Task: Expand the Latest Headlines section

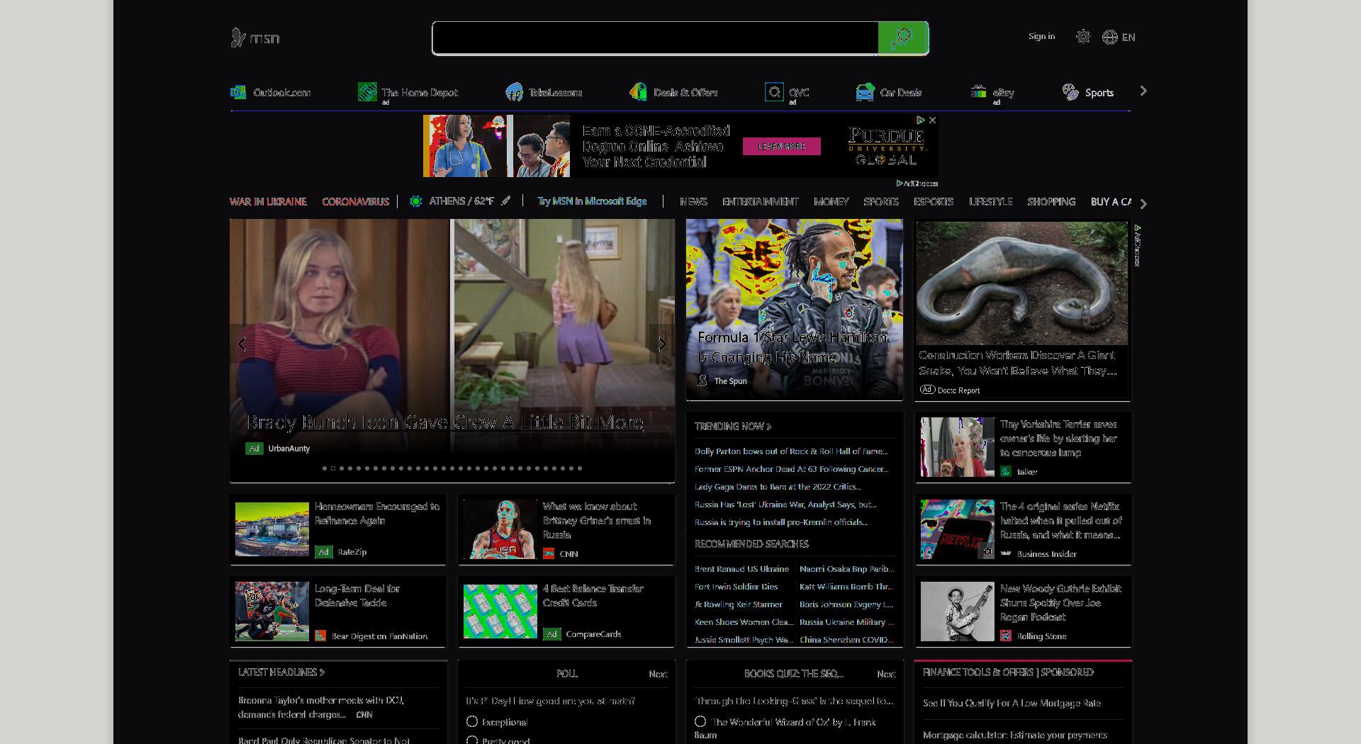Action: pos(281,672)
